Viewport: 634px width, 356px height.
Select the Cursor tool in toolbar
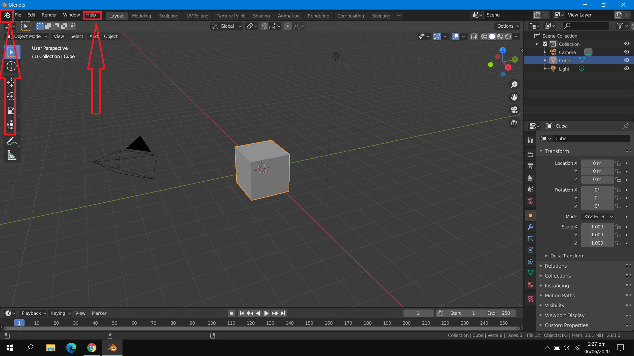[12, 66]
